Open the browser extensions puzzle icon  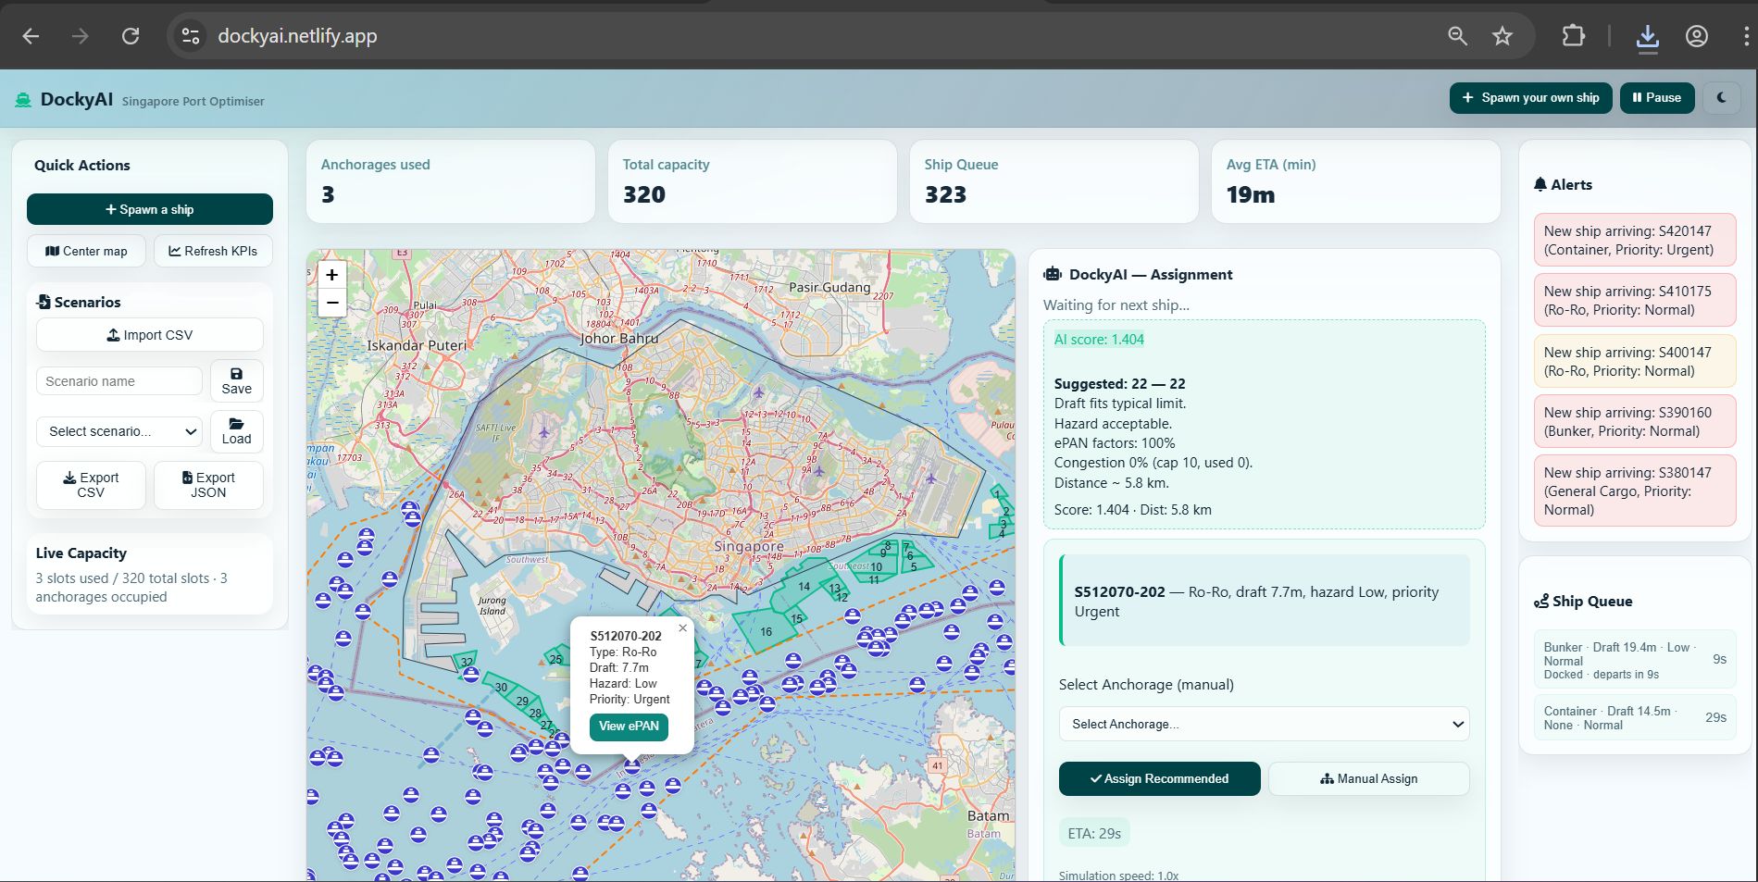1572,36
